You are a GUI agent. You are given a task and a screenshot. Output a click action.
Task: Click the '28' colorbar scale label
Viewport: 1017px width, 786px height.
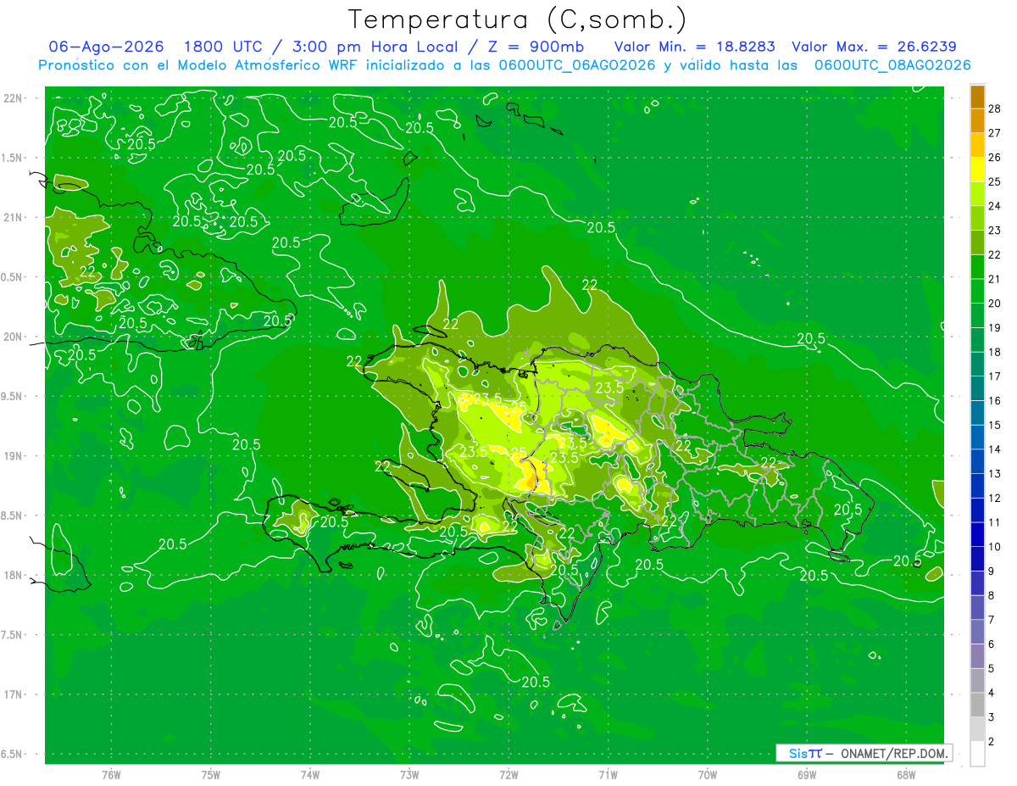tap(995, 109)
